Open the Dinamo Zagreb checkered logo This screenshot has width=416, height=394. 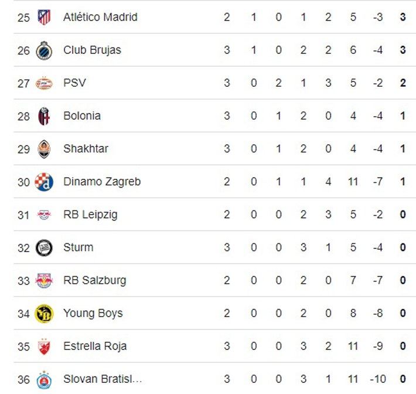[x=44, y=182]
